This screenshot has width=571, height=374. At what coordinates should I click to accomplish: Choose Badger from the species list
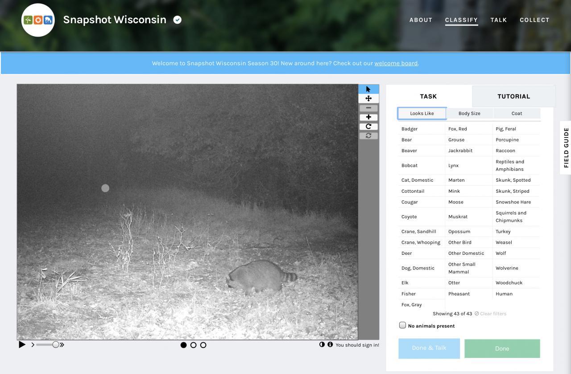422,129
